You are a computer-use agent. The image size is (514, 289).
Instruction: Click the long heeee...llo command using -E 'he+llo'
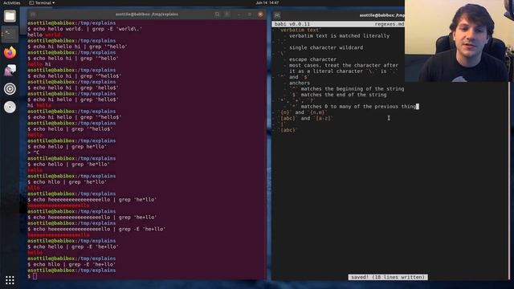click(96, 230)
